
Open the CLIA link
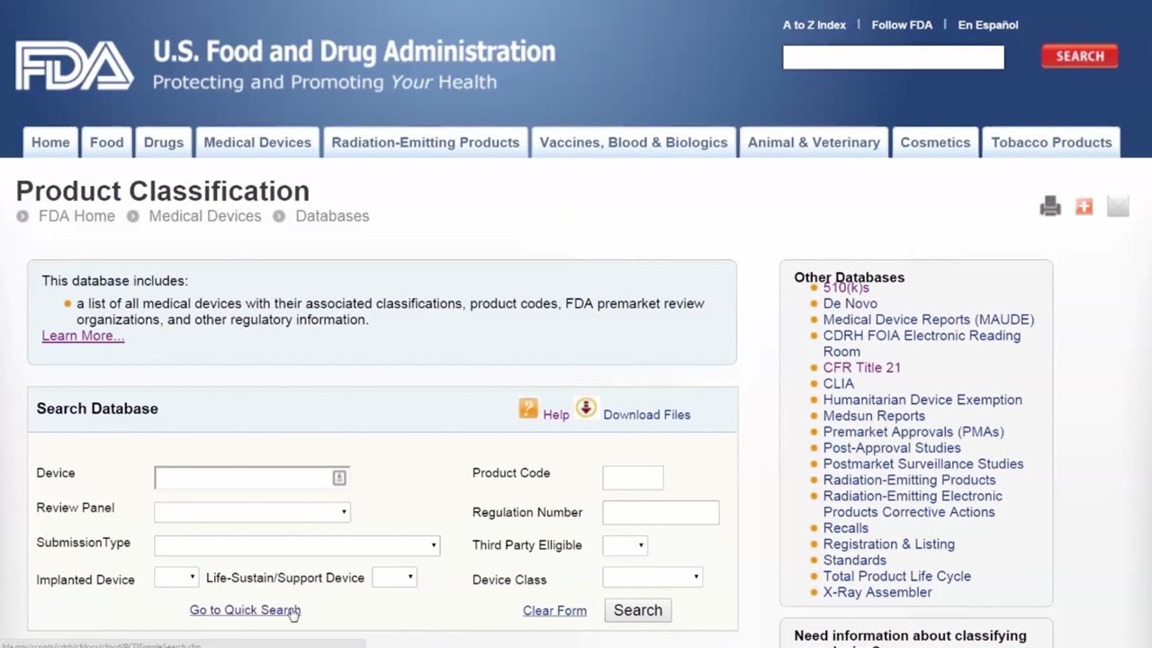point(839,384)
